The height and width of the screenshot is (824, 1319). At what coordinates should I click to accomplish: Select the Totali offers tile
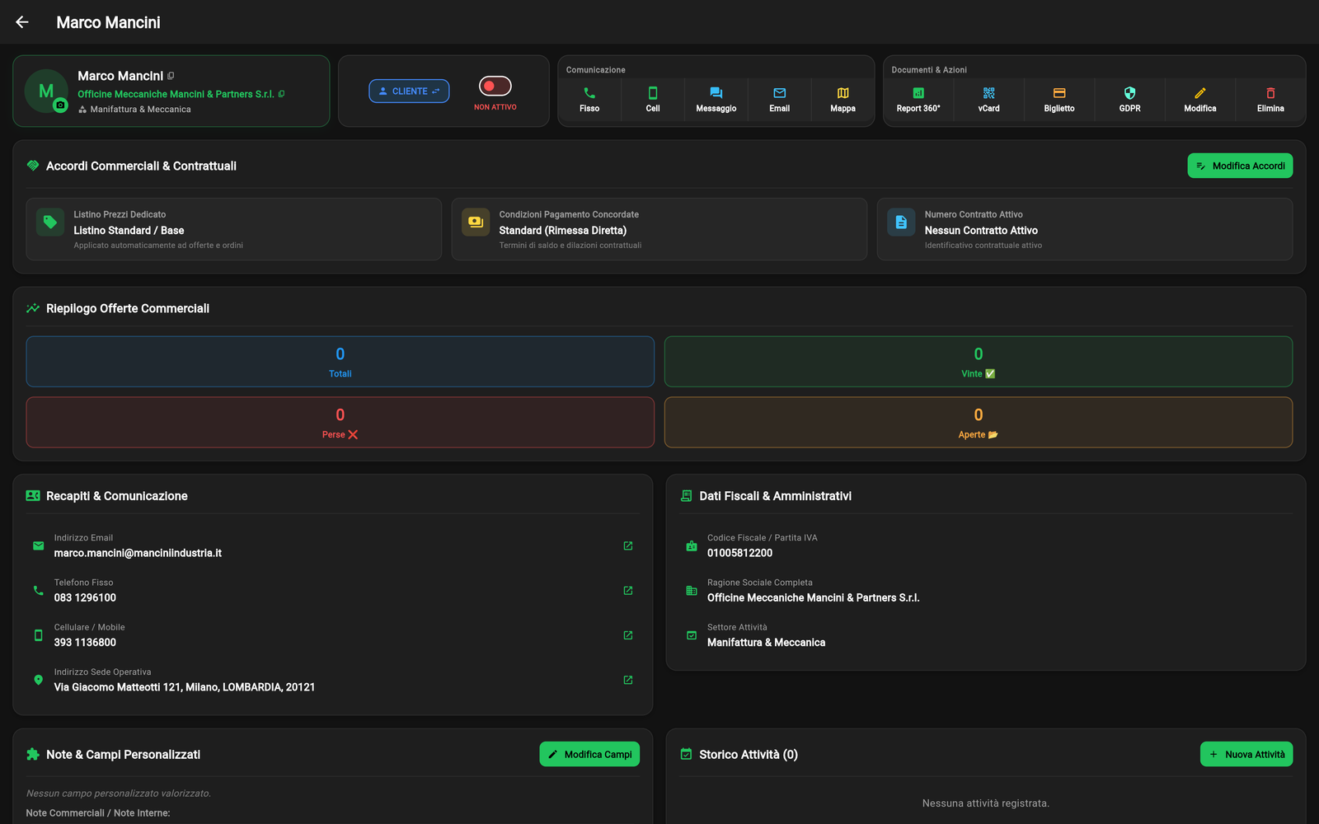pyautogui.click(x=340, y=362)
